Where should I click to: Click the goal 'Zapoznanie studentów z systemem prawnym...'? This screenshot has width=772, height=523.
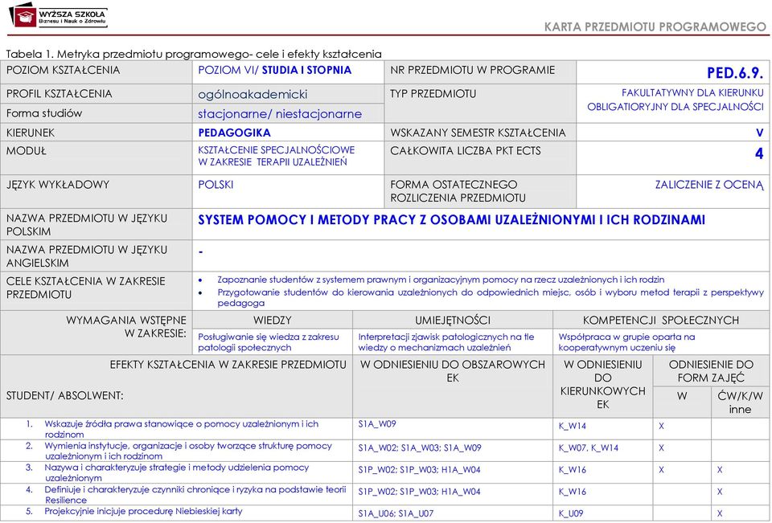pos(441,280)
